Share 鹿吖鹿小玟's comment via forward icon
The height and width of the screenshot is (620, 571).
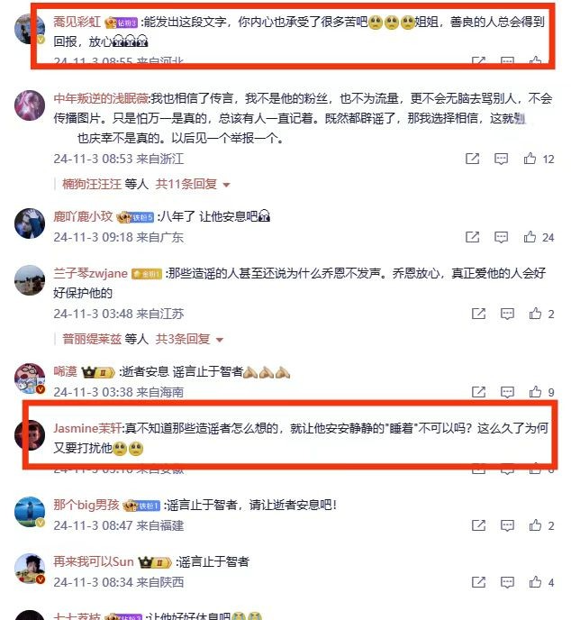point(473,237)
